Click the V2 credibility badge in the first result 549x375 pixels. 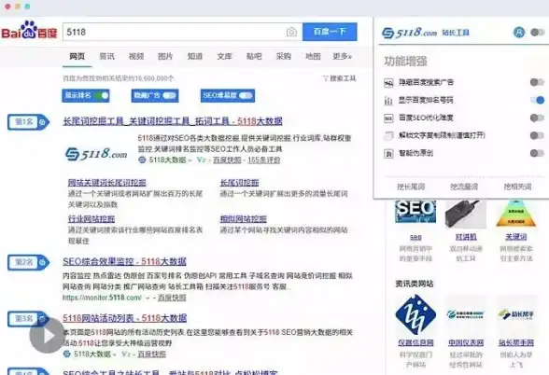(201, 160)
